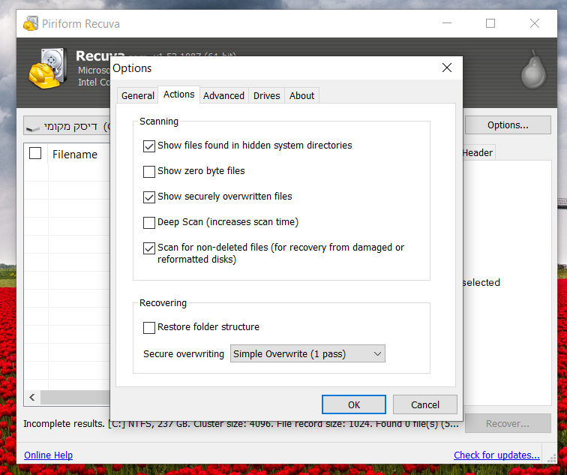Image resolution: width=567 pixels, height=475 pixels.
Task: Click the Recover... button
Action: point(508,424)
